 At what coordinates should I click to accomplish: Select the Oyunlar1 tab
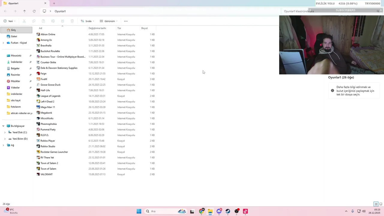pos(25,3)
